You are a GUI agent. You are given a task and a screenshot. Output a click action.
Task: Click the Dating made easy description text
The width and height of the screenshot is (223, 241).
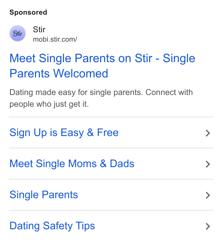[101, 98]
